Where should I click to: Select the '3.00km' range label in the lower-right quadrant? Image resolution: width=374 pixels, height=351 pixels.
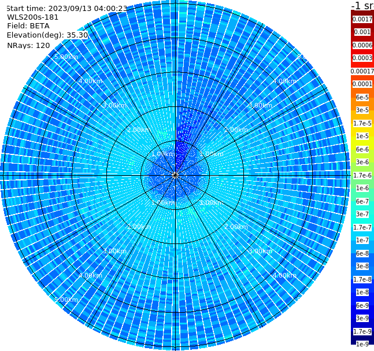point(260,251)
